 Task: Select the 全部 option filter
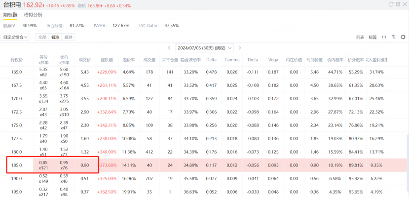coord(42,37)
